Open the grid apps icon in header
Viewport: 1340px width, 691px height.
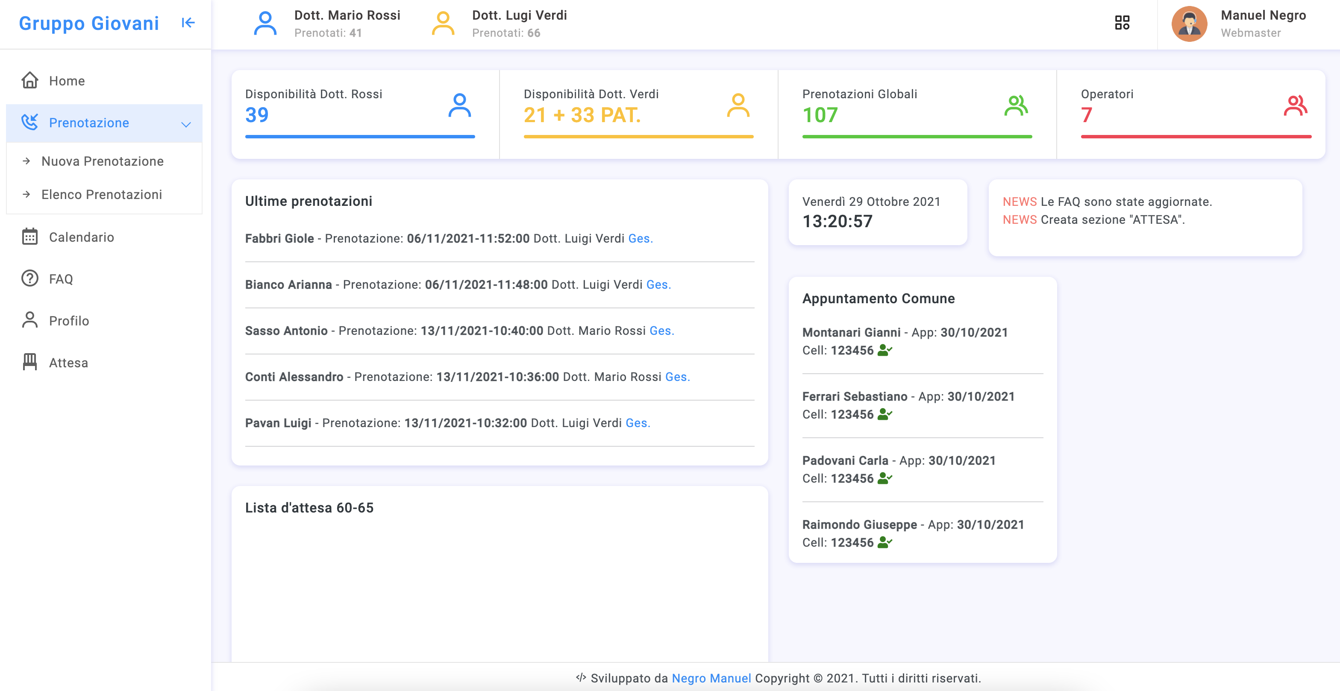point(1122,23)
